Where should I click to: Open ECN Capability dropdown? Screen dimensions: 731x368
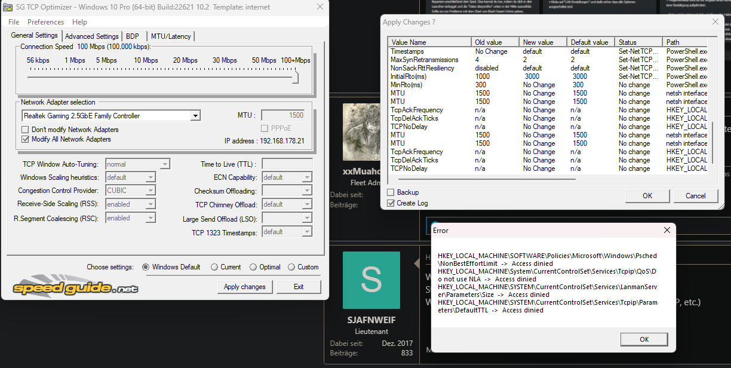[287, 177]
